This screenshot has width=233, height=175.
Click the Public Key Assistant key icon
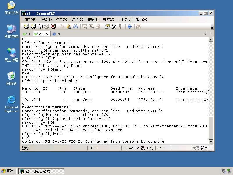(x=120, y=27)
